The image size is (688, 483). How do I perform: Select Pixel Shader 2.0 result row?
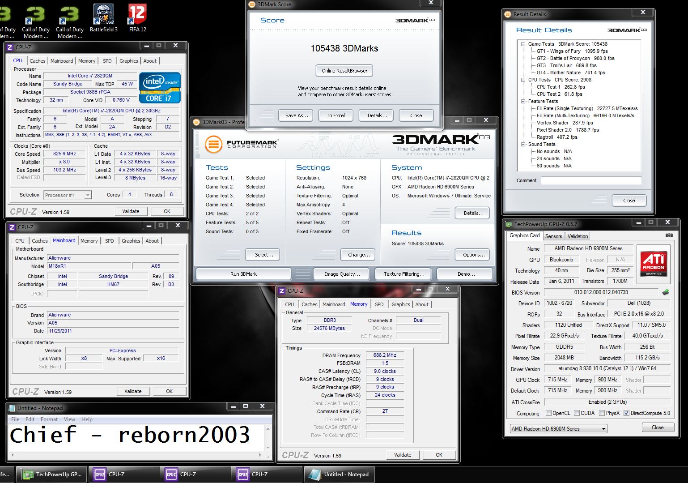(568, 130)
